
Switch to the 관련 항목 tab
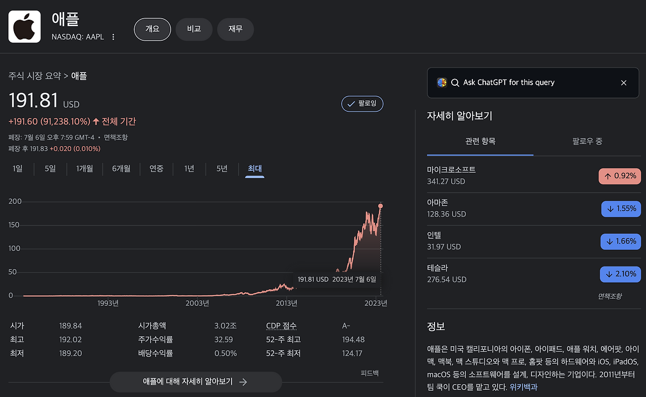pyautogui.click(x=480, y=142)
